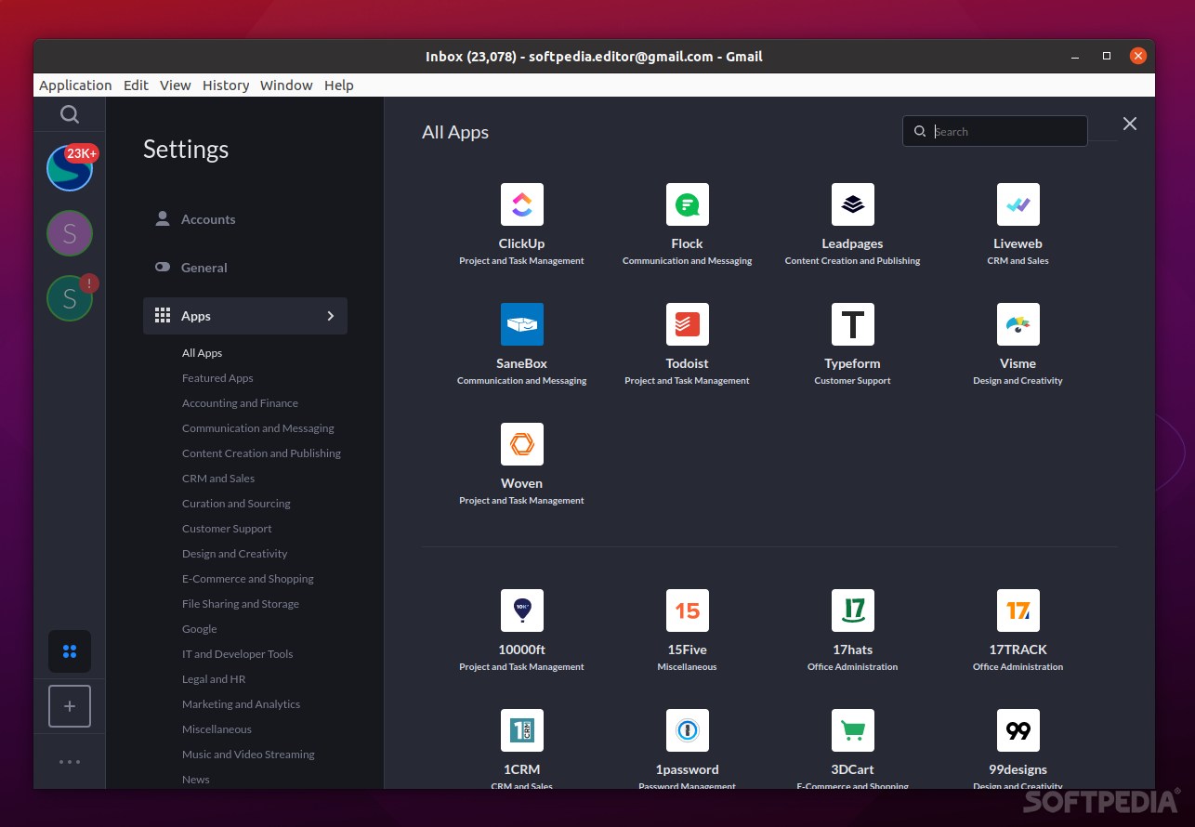
Task: Filter by Communication and Messaging category in sidebar
Action: click(x=258, y=428)
